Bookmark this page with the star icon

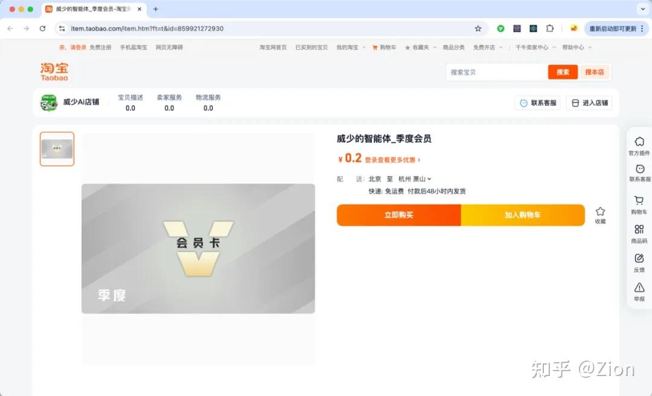pos(478,29)
